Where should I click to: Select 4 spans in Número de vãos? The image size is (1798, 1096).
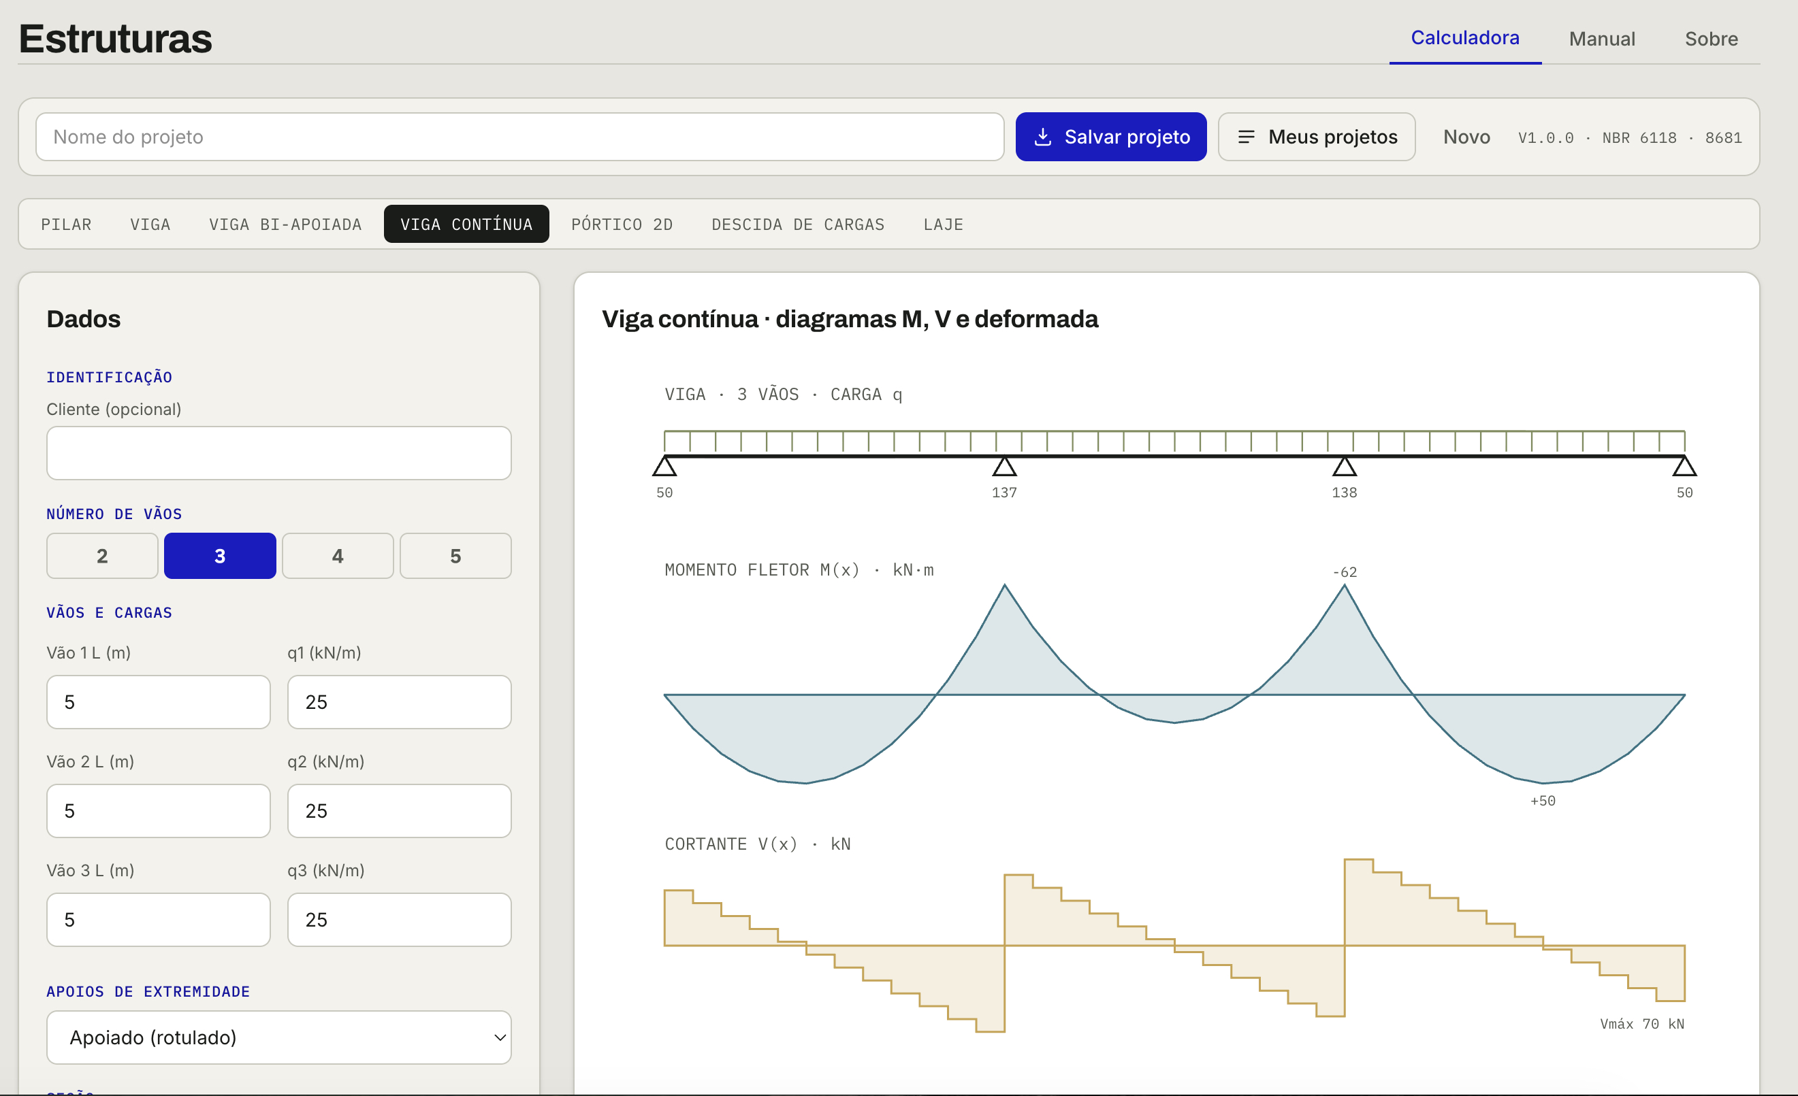point(338,557)
